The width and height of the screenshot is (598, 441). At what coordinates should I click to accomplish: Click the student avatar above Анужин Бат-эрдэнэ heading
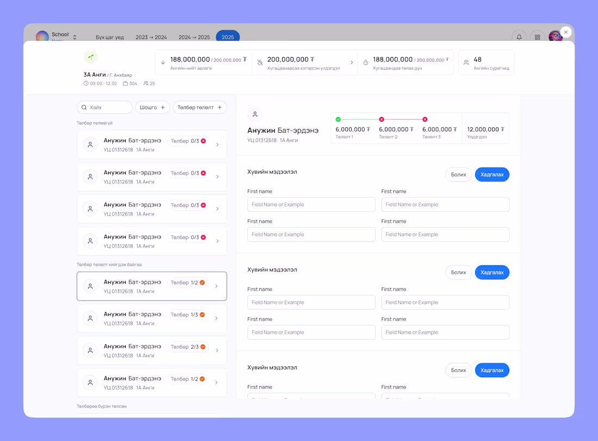(x=255, y=114)
